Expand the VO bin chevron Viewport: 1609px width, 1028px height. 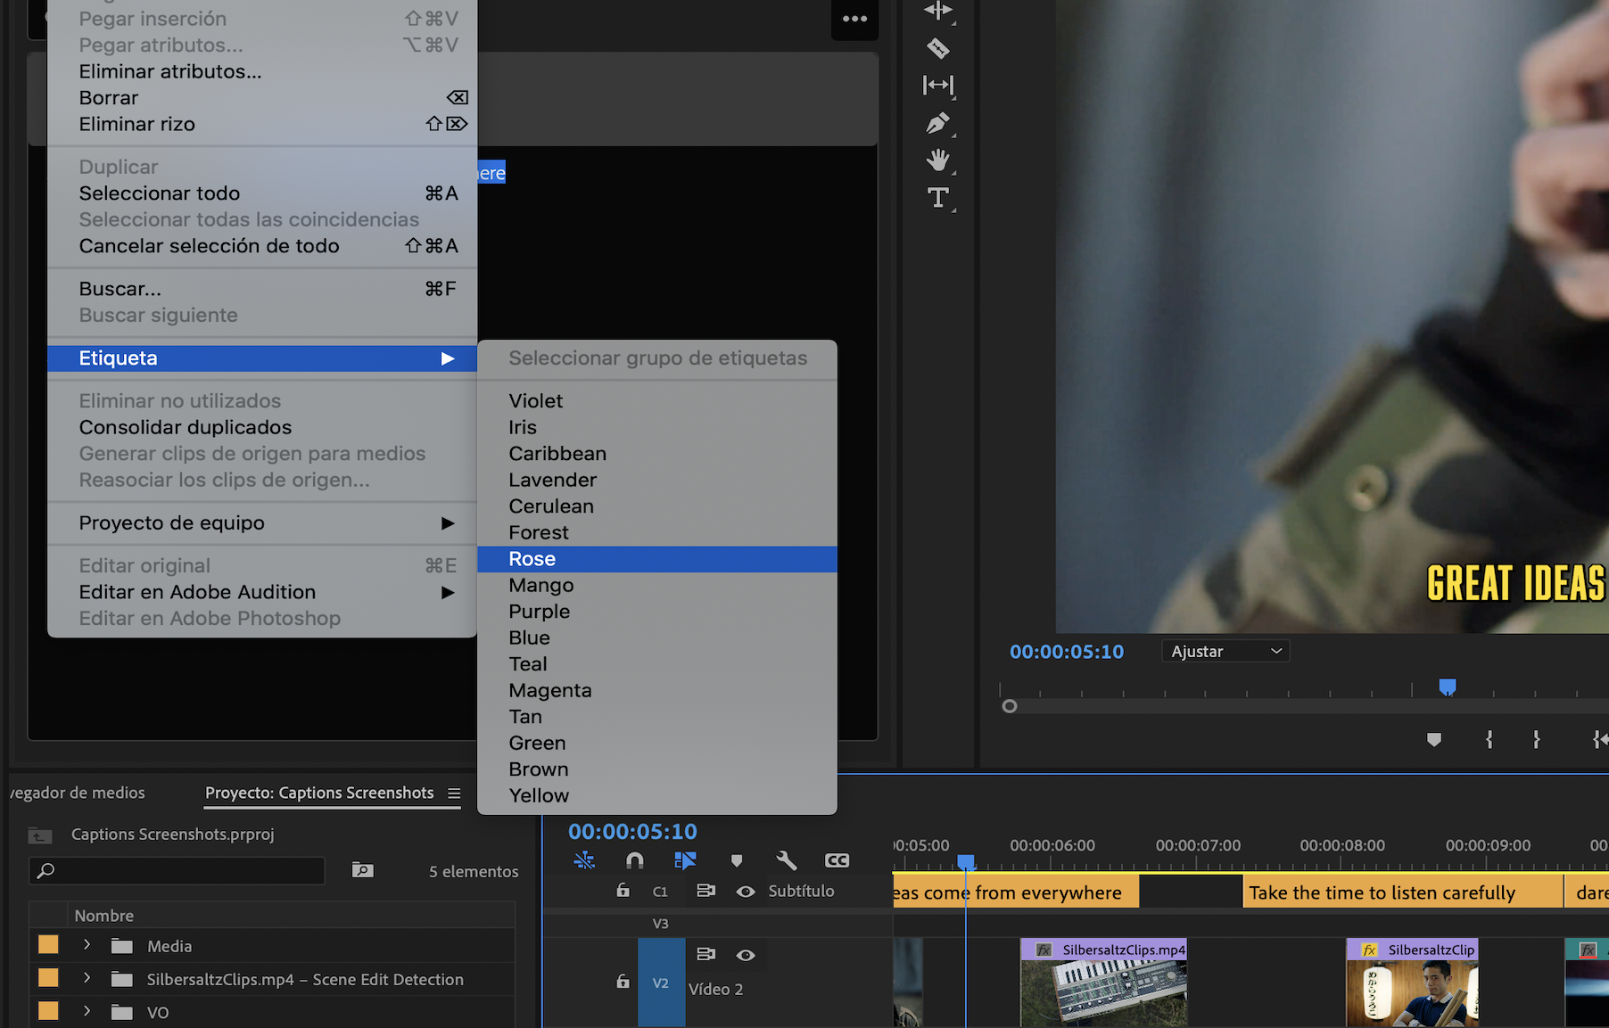87,1010
